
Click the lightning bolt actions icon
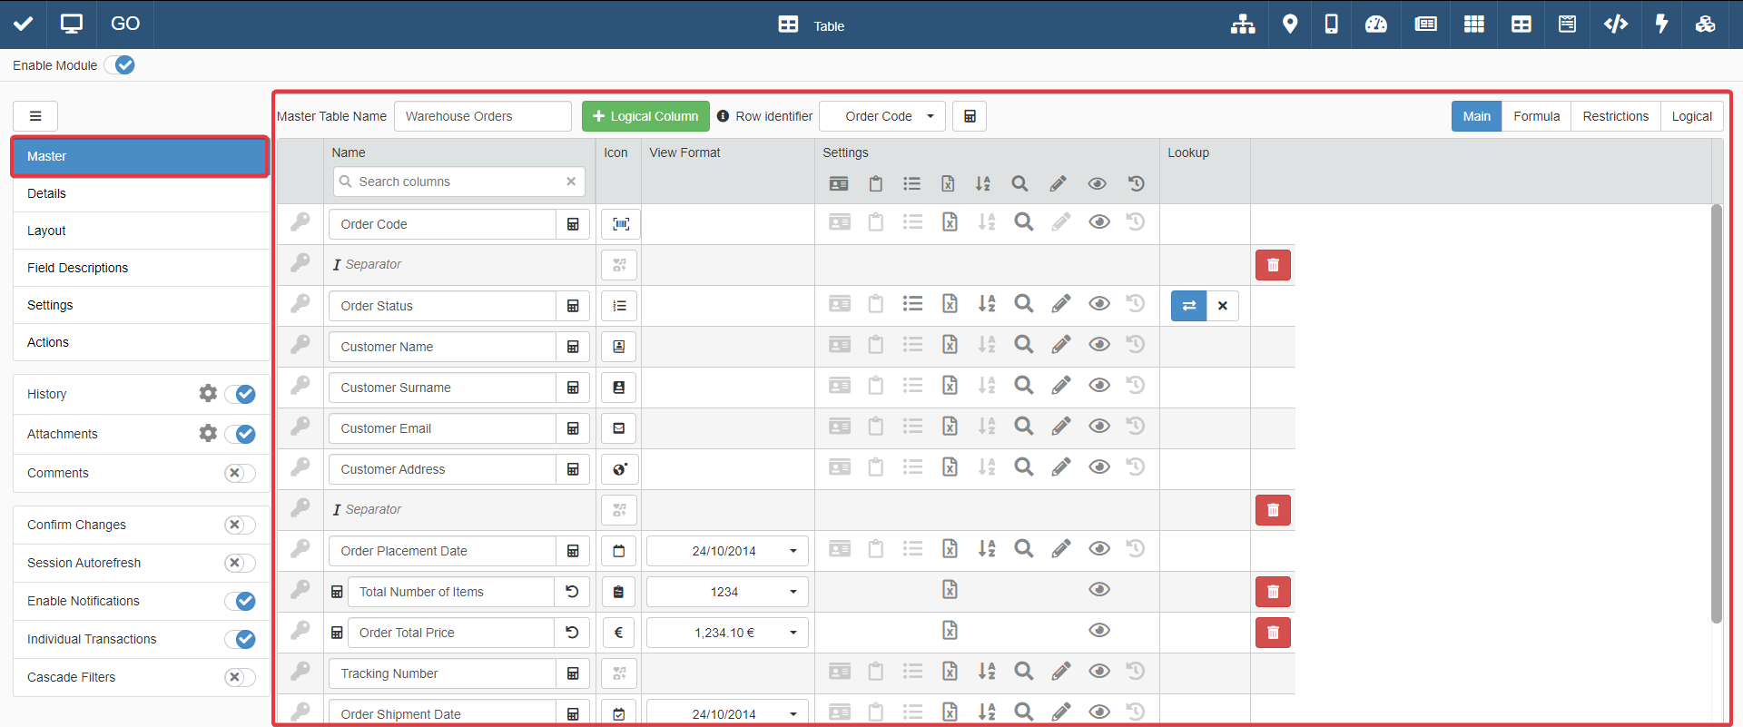coord(1661,25)
